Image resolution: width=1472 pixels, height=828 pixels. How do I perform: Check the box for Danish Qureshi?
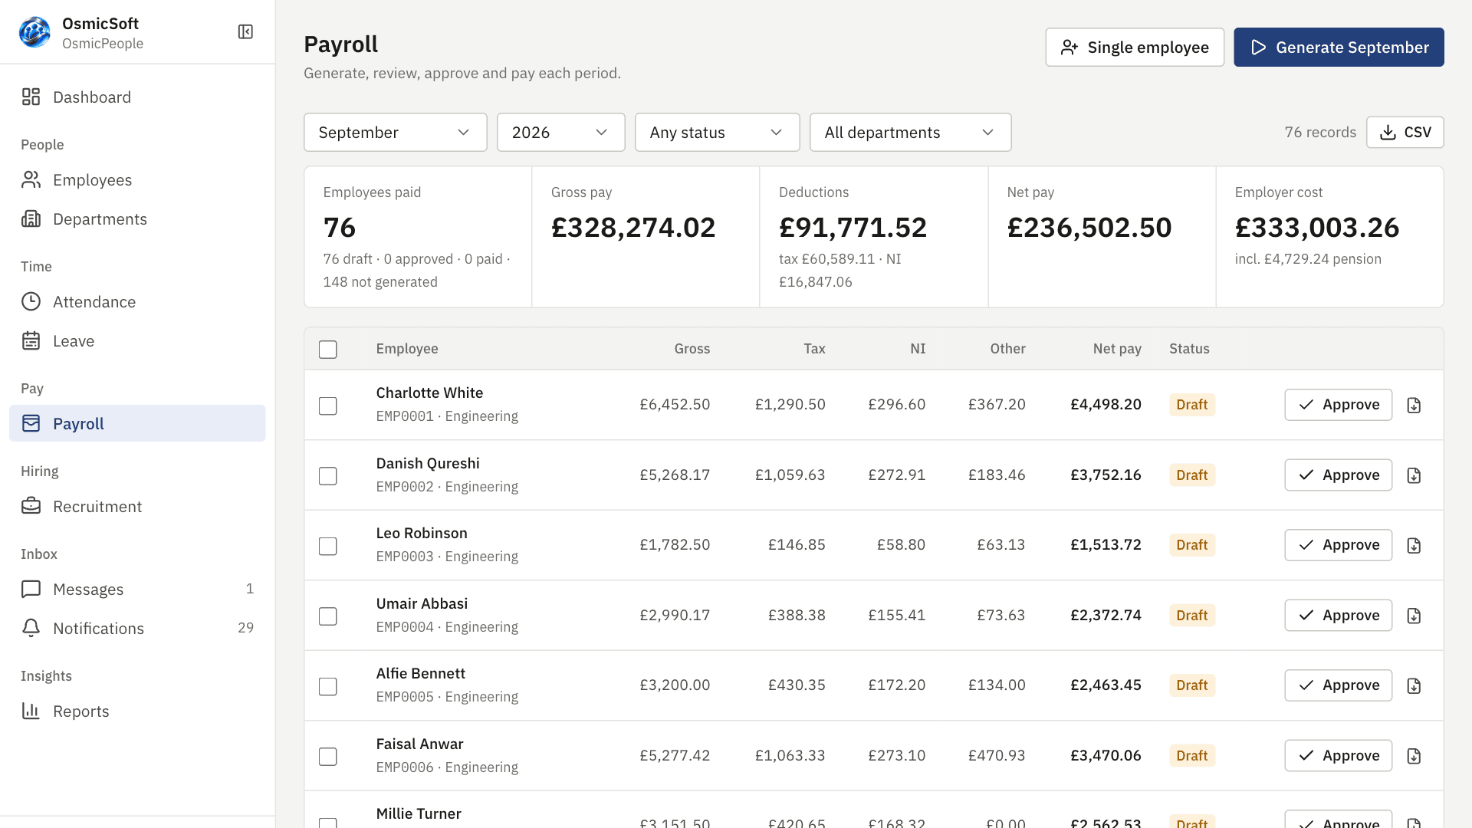click(x=328, y=476)
